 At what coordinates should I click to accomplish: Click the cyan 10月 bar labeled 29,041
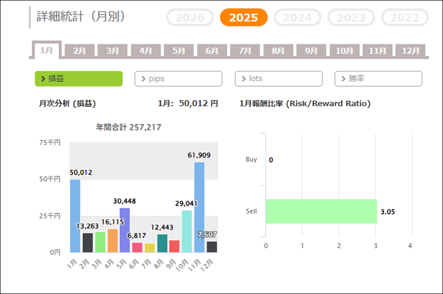click(187, 231)
